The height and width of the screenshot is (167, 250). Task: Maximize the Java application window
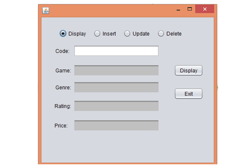[190, 9]
